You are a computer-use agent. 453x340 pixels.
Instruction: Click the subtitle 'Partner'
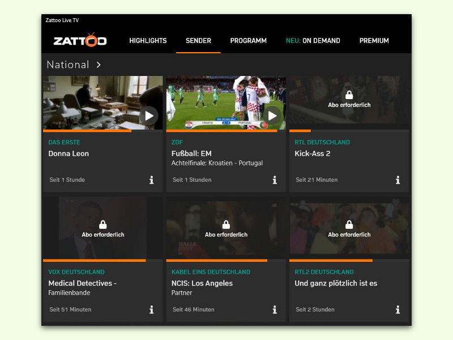(182, 293)
